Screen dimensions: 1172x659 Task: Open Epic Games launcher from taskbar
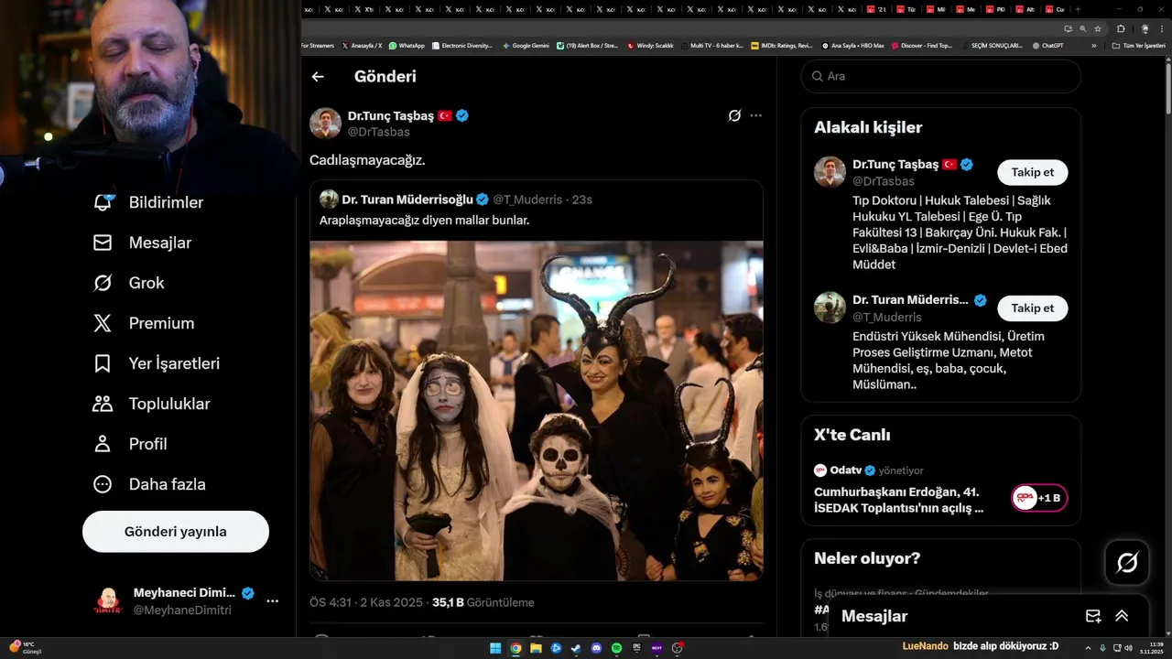pyautogui.click(x=636, y=648)
